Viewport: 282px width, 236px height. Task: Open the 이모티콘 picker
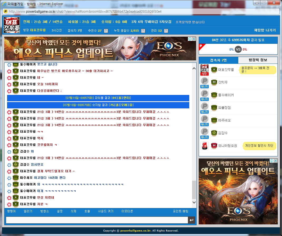click(x=127, y=211)
